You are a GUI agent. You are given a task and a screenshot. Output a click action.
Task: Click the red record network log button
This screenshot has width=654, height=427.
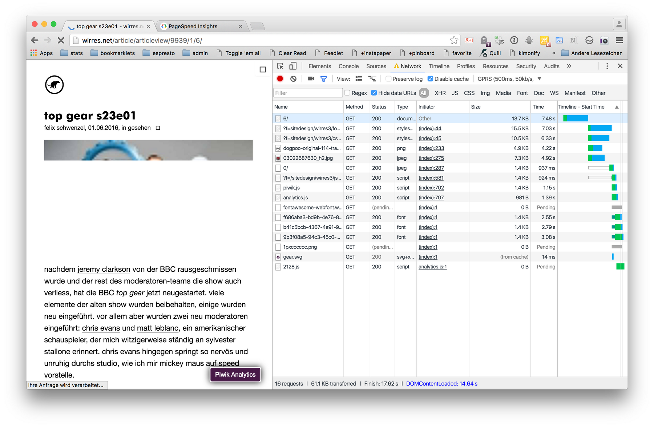[280, 79]
